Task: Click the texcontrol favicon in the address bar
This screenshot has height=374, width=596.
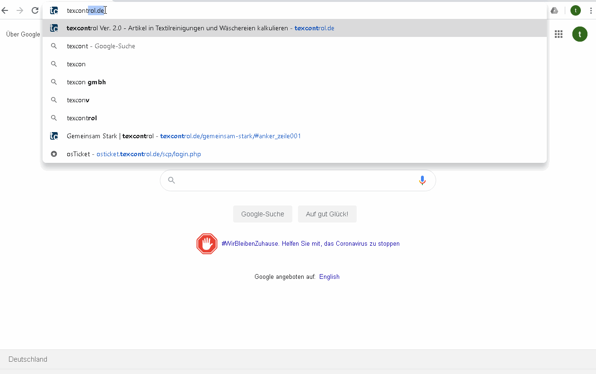Action: [x=54, y=10]
